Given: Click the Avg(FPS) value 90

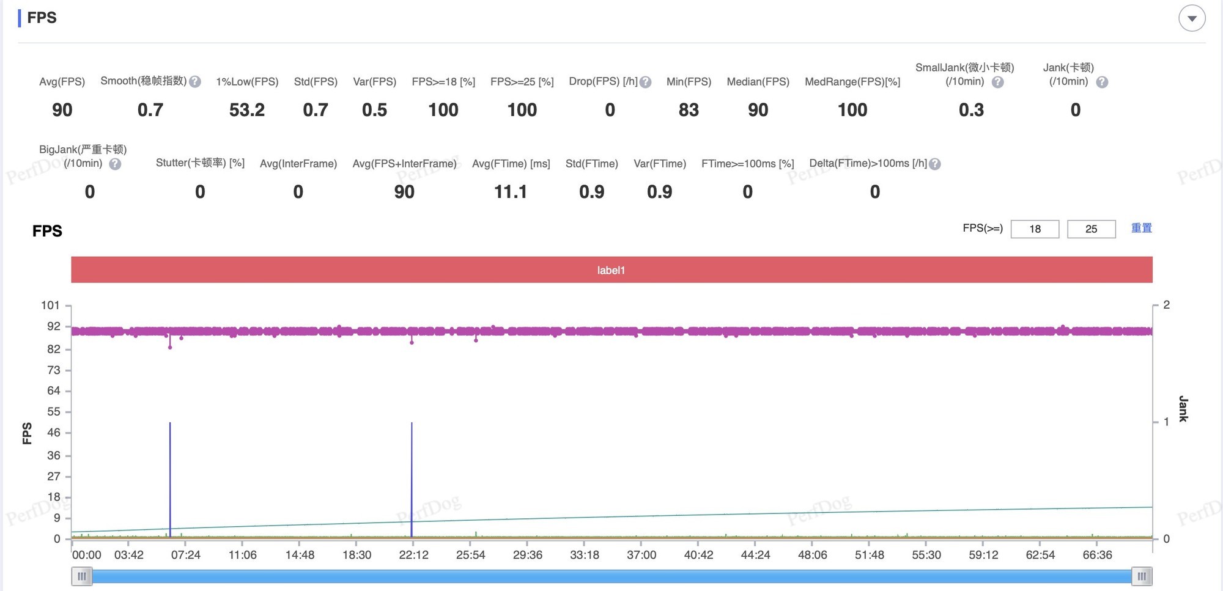Looking at the screenshot, I should (x=62, y=110).
